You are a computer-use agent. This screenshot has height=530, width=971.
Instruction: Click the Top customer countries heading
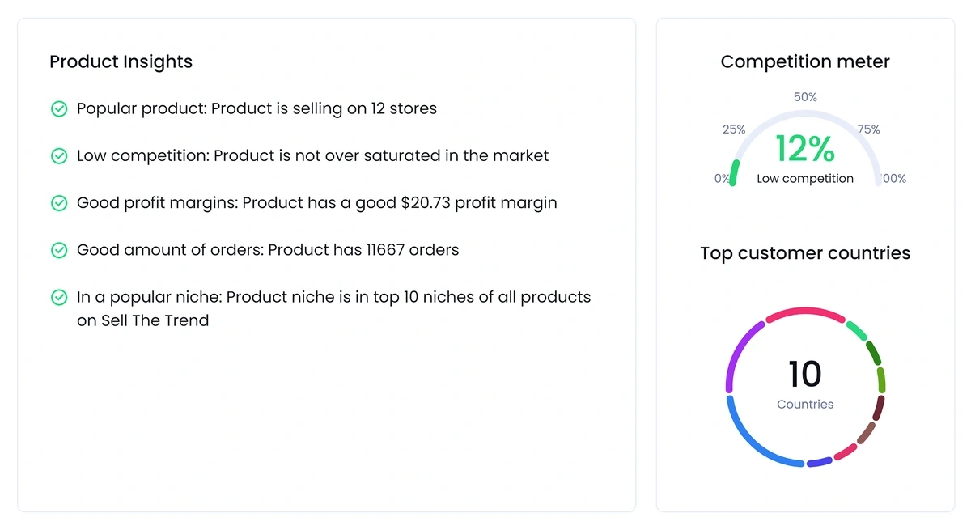click(805, 253)
